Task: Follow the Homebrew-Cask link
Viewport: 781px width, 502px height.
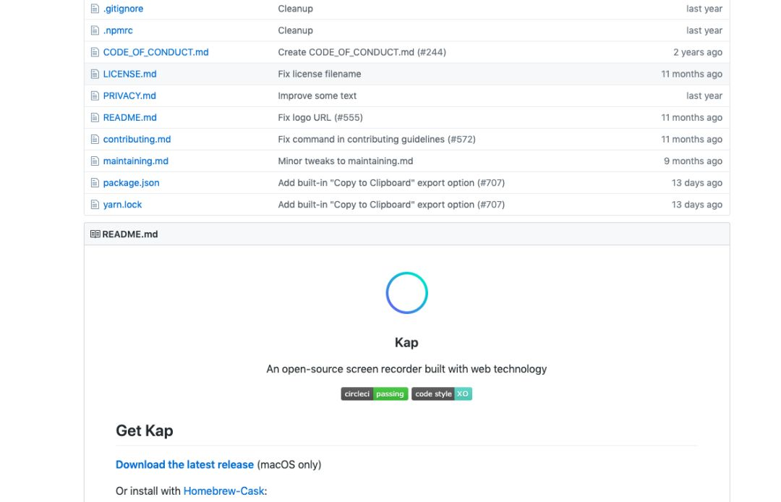Action: click(224, 491)
